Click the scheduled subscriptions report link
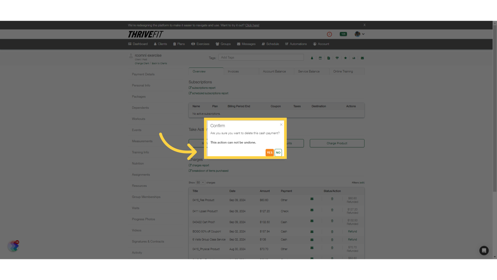 click(210, 93)
